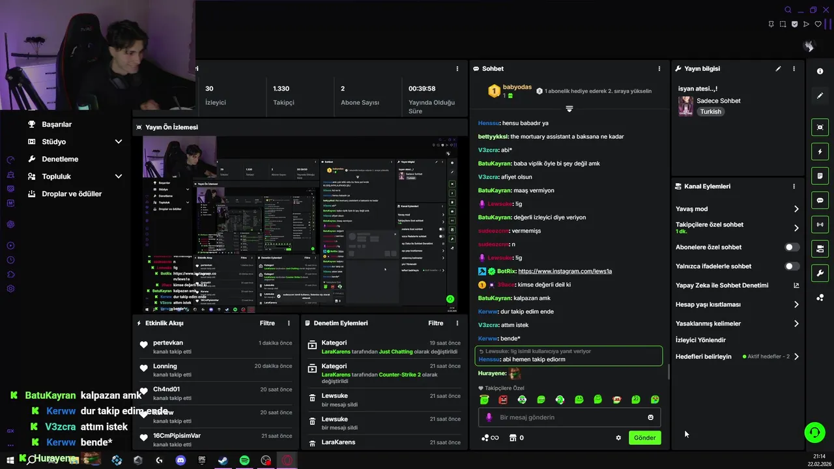Screen dimensions: 834x469
Task: Open Takipçilere özel sohbet options arrow
Action: coord(796,228)
